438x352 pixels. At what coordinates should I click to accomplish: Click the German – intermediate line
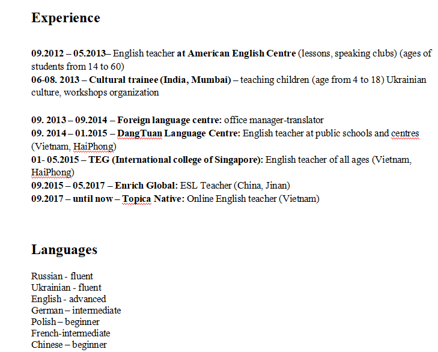pyautogui.click(x=76, y=311)
